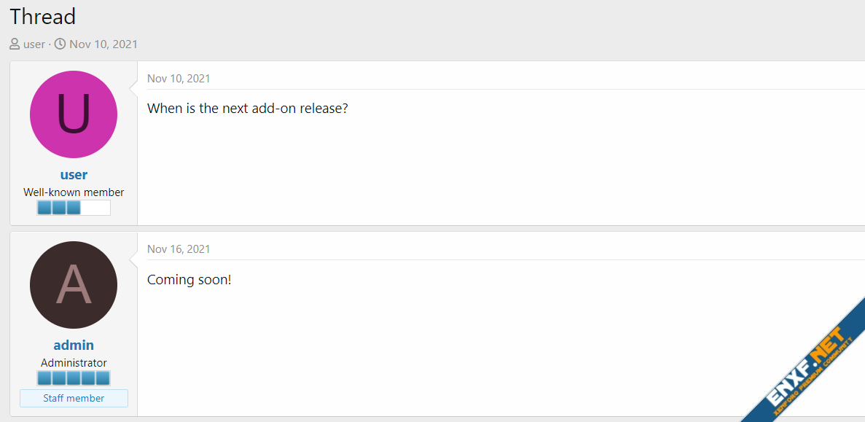Viewport: 865px width, 422px height.
Task: Click the clock icon in thread header
Action: pos(60,44)
